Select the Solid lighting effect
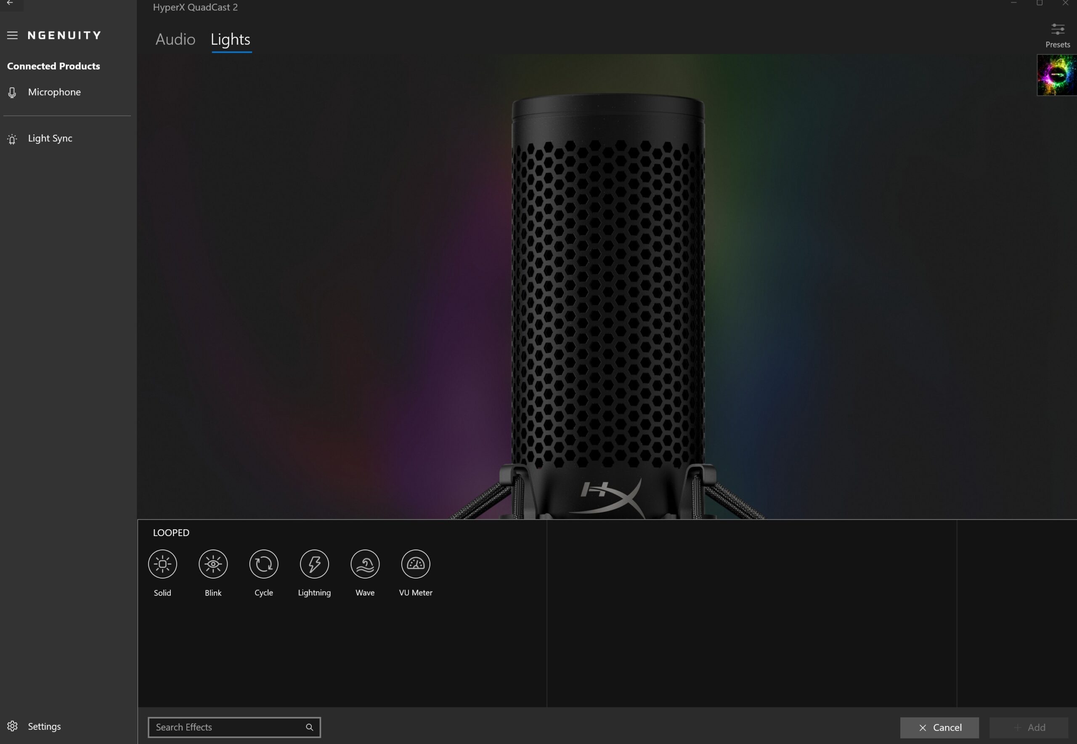The width and height of the screenshot is (1077, 744). tap(162, 564)
